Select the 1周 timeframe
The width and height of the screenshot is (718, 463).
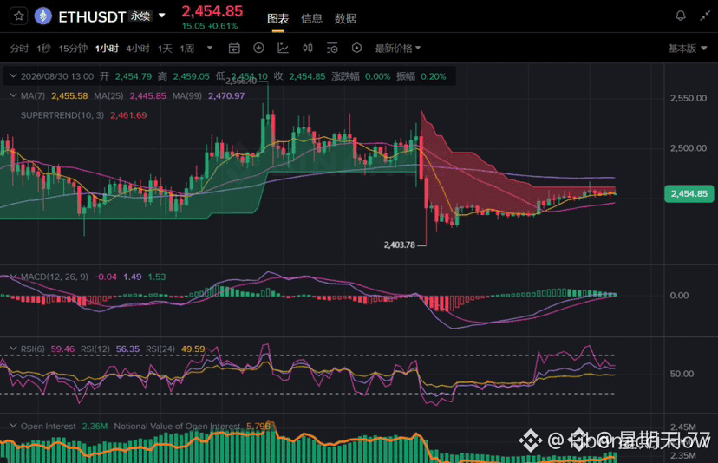pos(186,49)
